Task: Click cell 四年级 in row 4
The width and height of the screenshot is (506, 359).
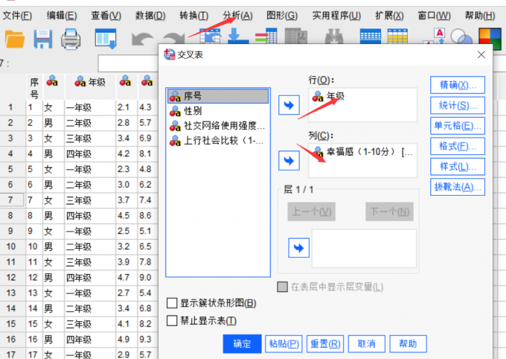Action: 90,153
